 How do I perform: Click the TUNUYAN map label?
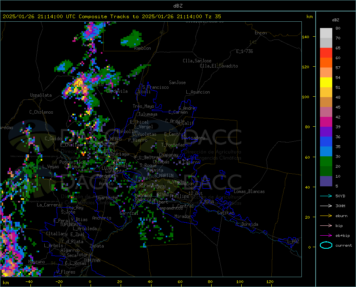click(92, 261)
